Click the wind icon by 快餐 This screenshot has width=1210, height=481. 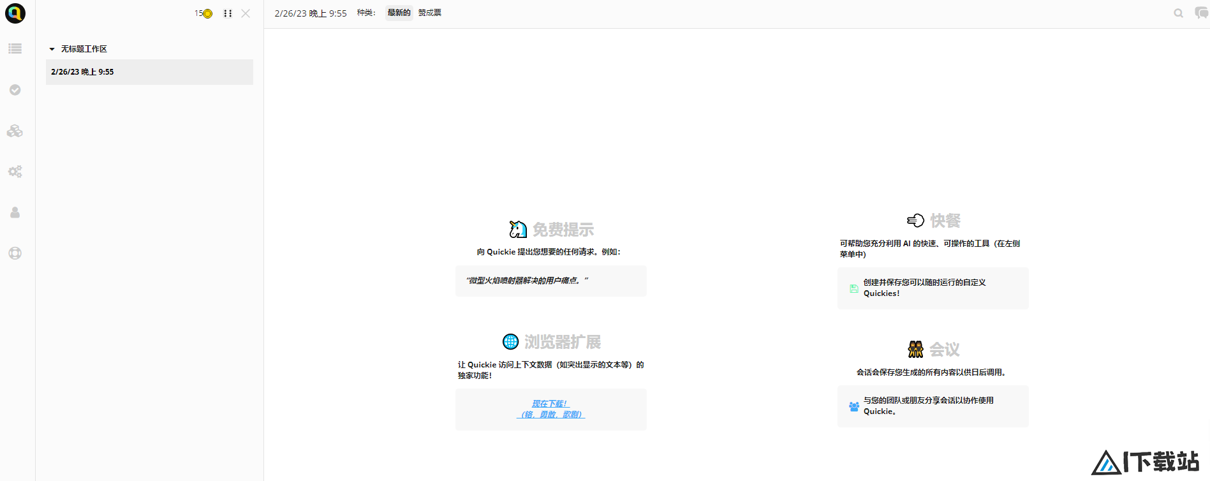pos(916,221)
